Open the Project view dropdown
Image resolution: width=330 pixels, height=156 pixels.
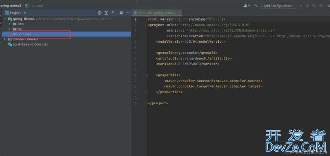pyautogui.click(x=25, y=13)
